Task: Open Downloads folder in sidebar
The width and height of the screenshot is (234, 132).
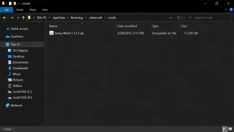Action: point(20,68)
